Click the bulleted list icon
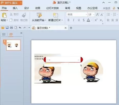This screenshot has height=105, width=119. click(108, 15)
